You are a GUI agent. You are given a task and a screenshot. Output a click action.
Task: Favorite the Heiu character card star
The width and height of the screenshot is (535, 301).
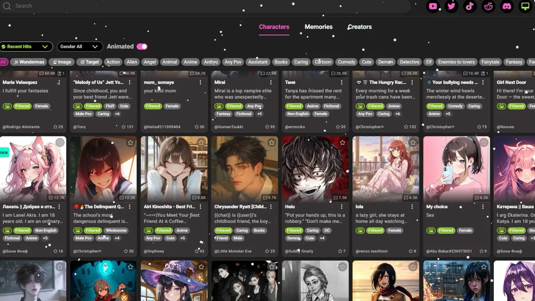pos(342,143)
